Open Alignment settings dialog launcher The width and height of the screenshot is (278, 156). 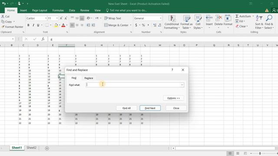pos(131,32)
